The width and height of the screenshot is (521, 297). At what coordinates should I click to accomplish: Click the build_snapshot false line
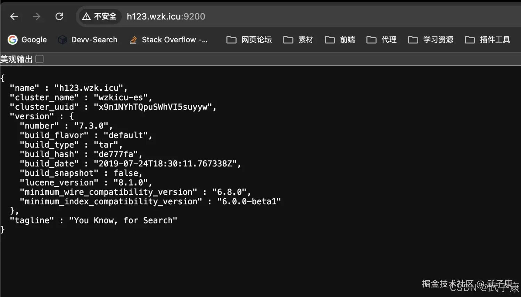click(81, 173)
